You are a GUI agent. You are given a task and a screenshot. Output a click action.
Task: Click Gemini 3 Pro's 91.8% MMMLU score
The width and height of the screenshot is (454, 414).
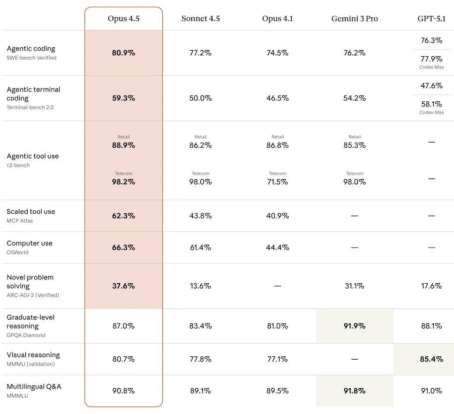point(354,391)
